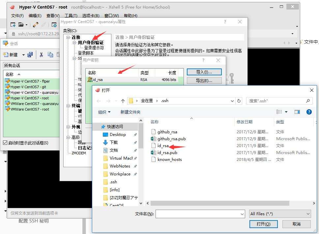Click the 取消 button
319x234 pixels.
(296, 224)
